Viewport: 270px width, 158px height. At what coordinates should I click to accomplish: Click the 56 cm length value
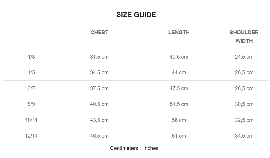coord(179,120)
